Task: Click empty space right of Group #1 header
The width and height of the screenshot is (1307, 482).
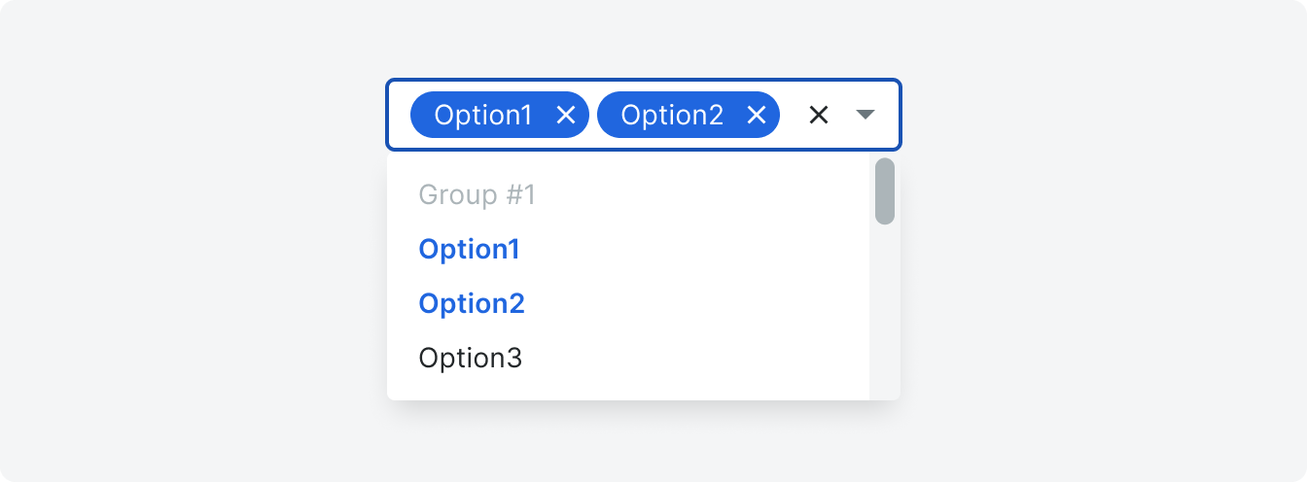Action: tap(702, 195)
